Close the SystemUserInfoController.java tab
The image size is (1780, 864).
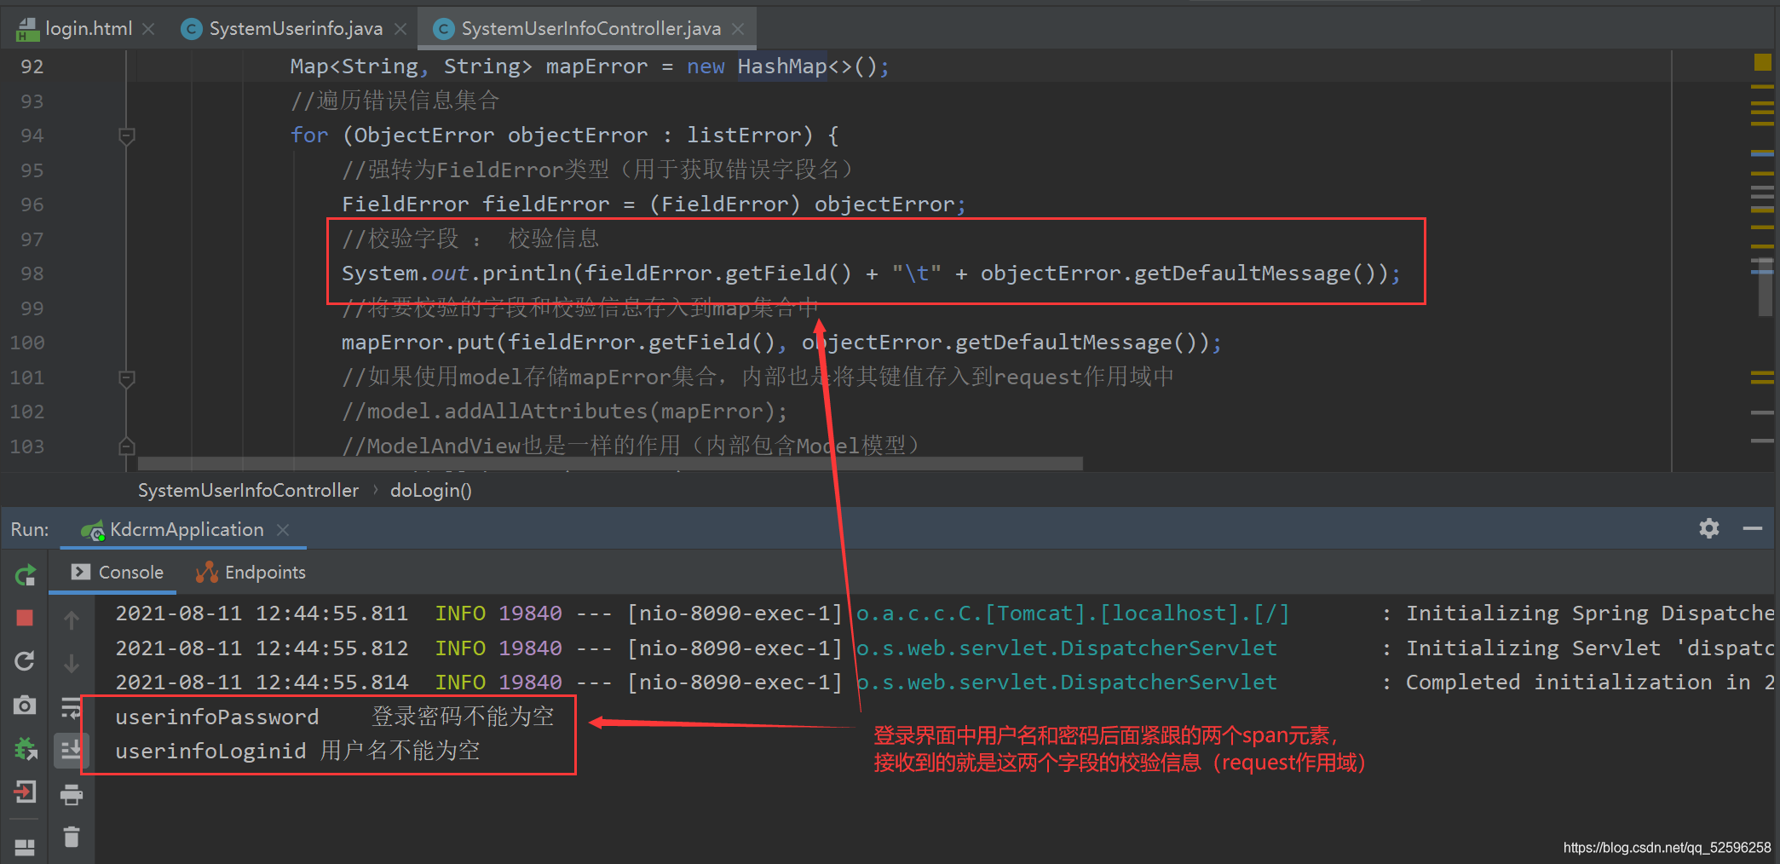738,29
